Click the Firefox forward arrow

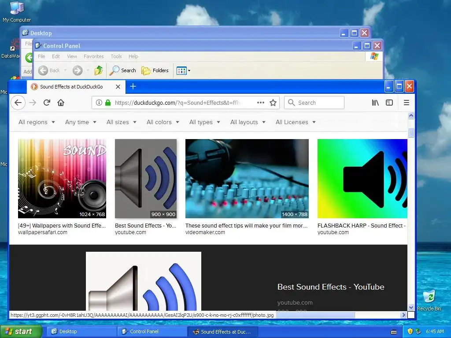tap(33, 103)
